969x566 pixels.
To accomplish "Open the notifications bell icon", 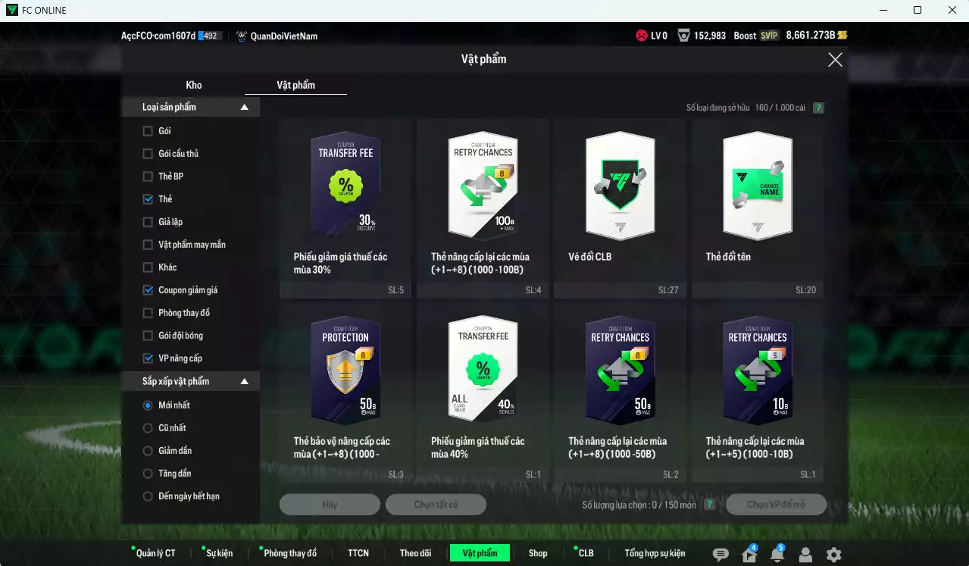I will point(777,554).
